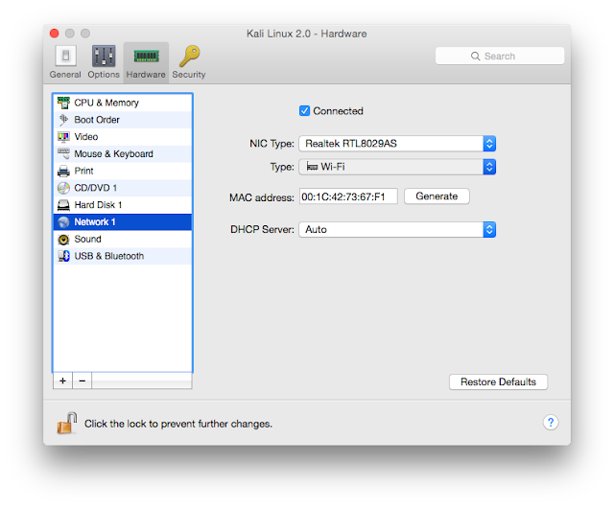The width and height of the screenshot is (614, 507).
Task: Click the 'Click the lock to prevent further changes' text
Action: pos(178,424)
